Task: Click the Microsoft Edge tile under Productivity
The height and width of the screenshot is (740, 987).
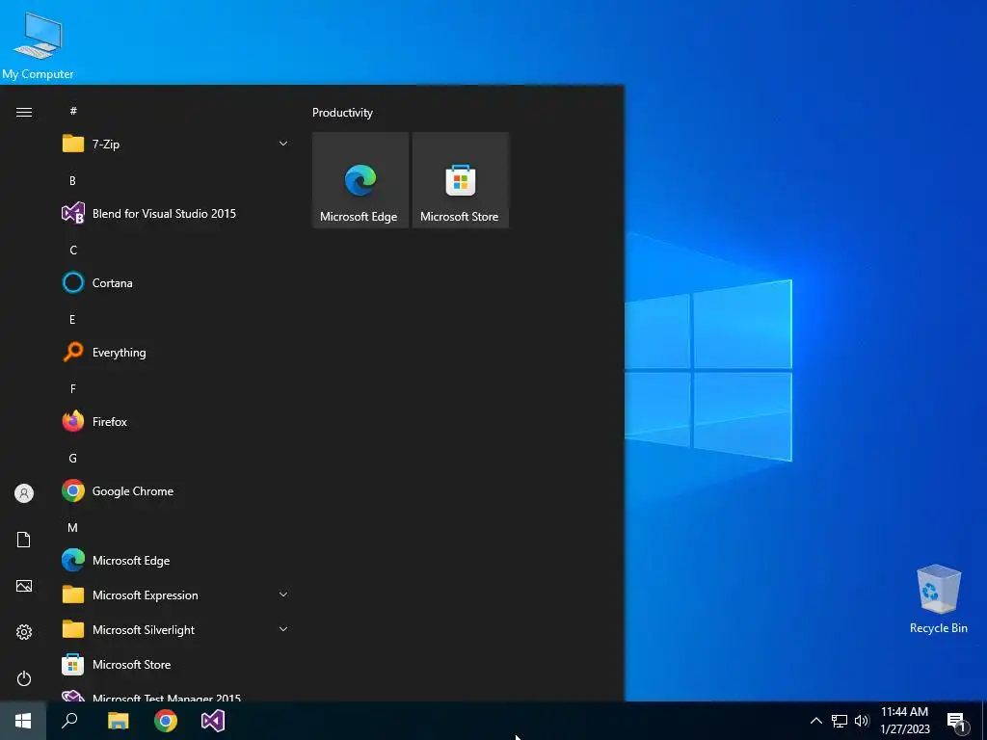Action: point(360,180)
